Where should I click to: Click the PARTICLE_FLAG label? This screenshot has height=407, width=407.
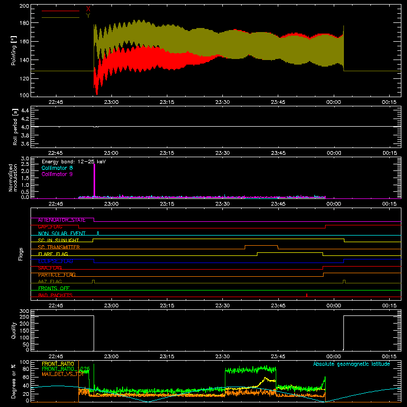tap(57, 275)
